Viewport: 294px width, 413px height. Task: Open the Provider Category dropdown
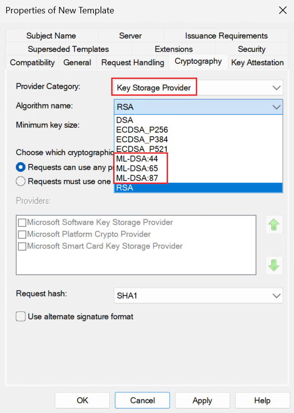(x=198, y=88)
